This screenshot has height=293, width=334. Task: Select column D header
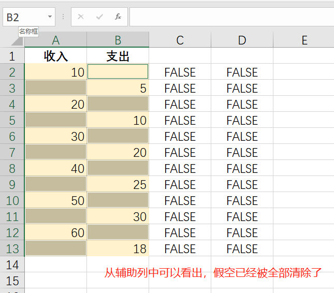pos(242,40)
